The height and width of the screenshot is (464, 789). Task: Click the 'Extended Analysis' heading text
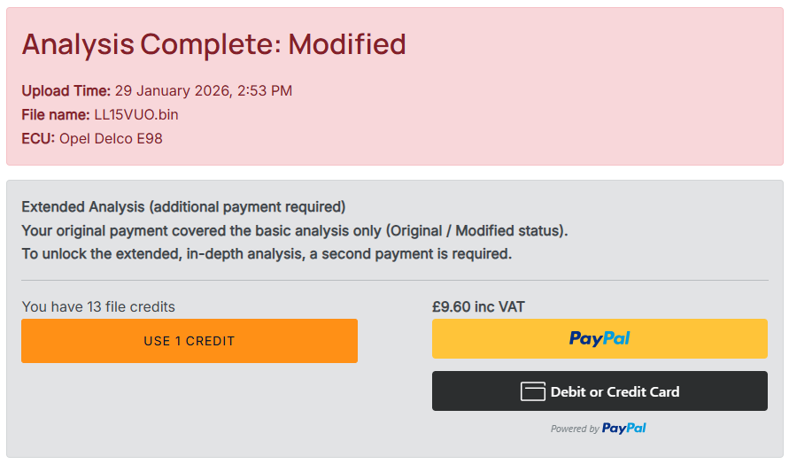tap(82, 207)
